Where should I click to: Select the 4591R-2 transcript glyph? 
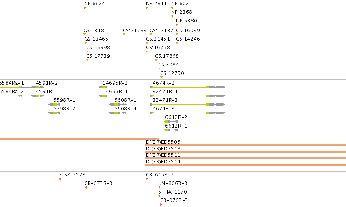37,87
